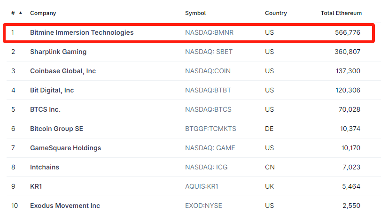Click the BTGGF:TCMKTS ticker symbol
Viewport: 381px width, 214px height.
click(x=210, y=129)
